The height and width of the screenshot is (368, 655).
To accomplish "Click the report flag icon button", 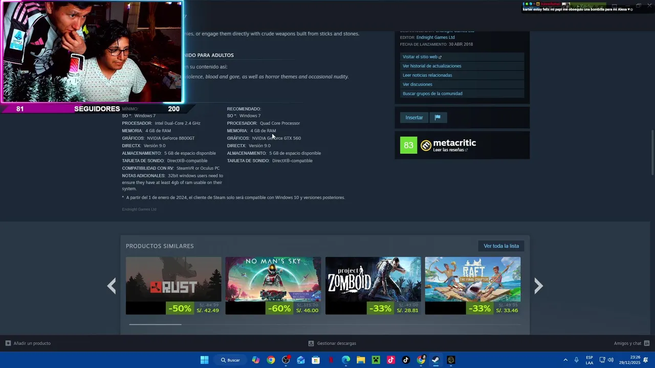I will pyautogui.click(x=438, y=118).
